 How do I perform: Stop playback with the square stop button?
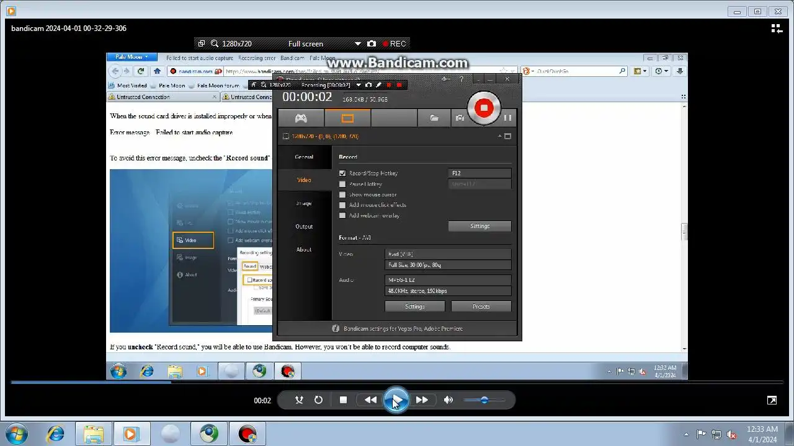coord(343,400)
